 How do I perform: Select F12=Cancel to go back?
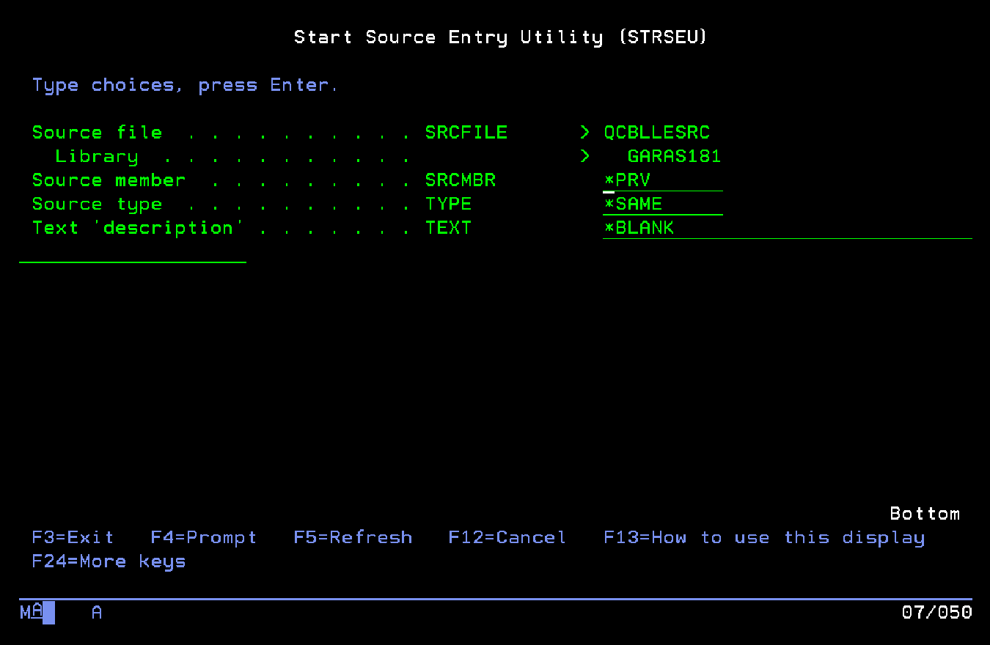[x=507, y=537]
